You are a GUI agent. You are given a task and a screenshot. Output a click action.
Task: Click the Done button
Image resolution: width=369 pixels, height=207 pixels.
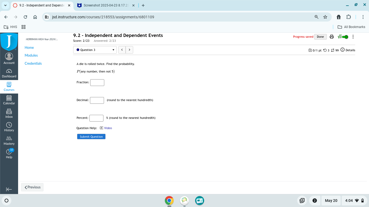320,37
